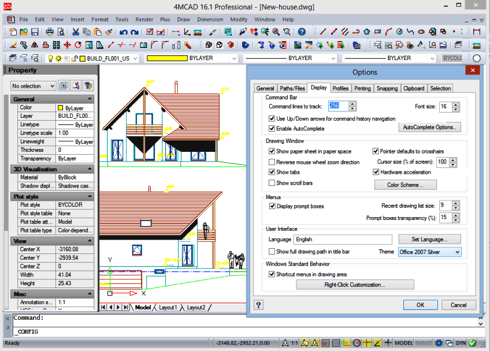
Task: Click the settings gear in status bar
Action: point(439,343)
